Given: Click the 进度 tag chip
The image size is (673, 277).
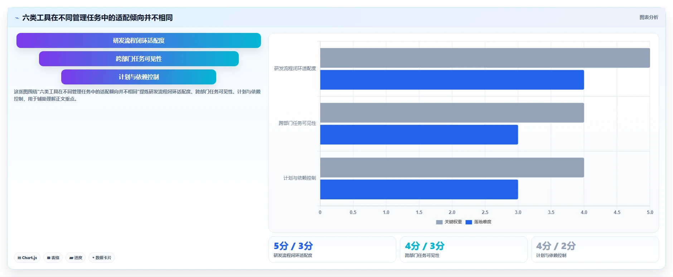Looking at the screenshot, I should 76,258.
